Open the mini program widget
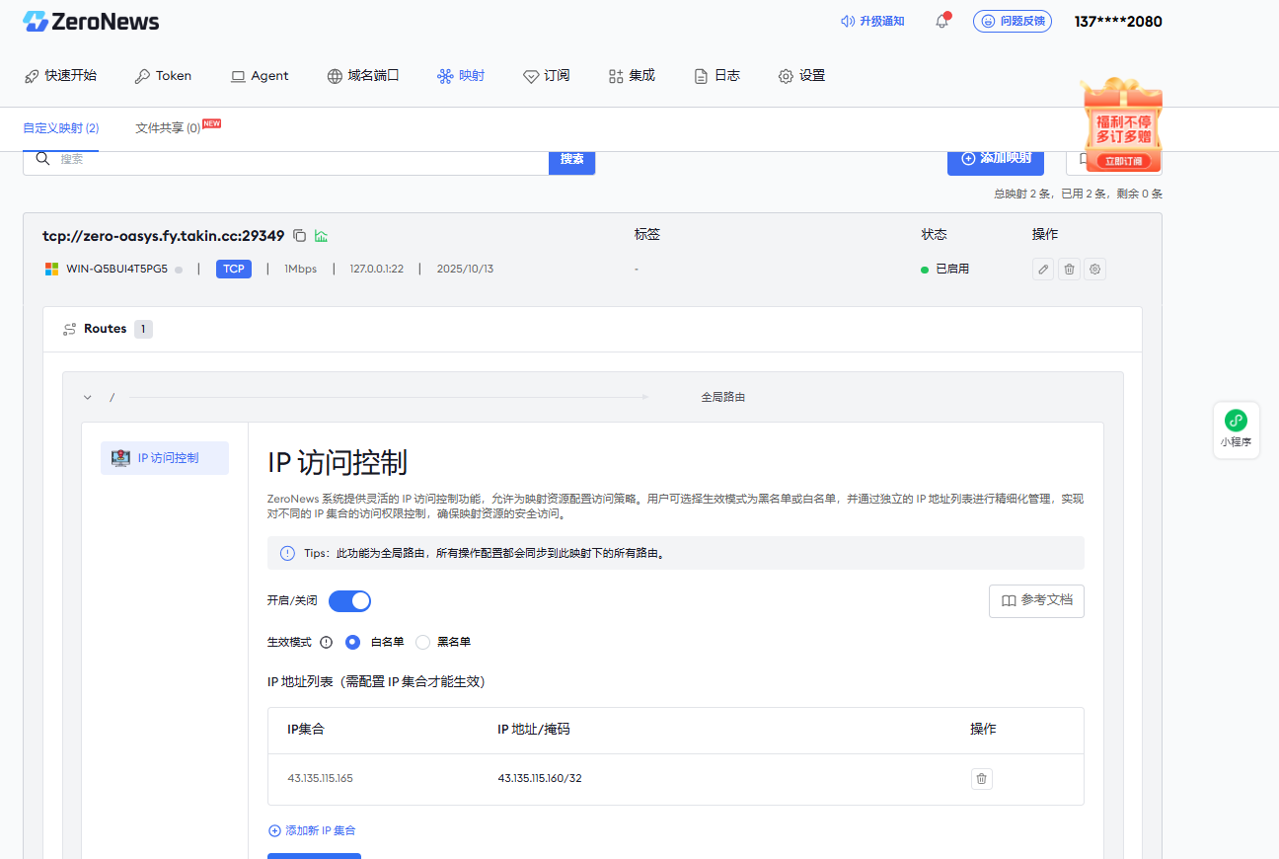1279x859 pixels. click(1236, 429)
